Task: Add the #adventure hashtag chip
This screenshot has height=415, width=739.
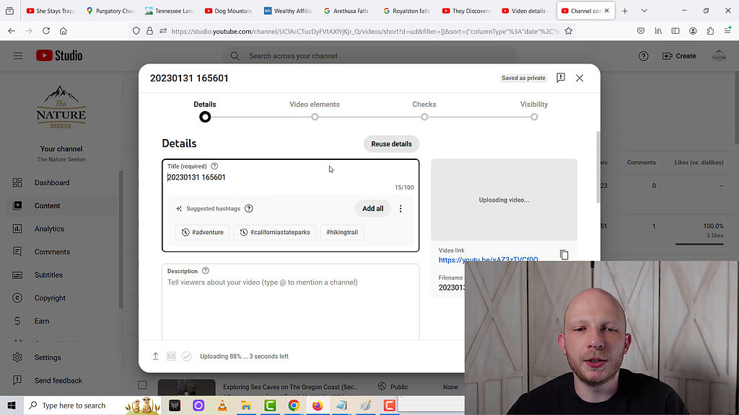Action: [x=203, y=233]
